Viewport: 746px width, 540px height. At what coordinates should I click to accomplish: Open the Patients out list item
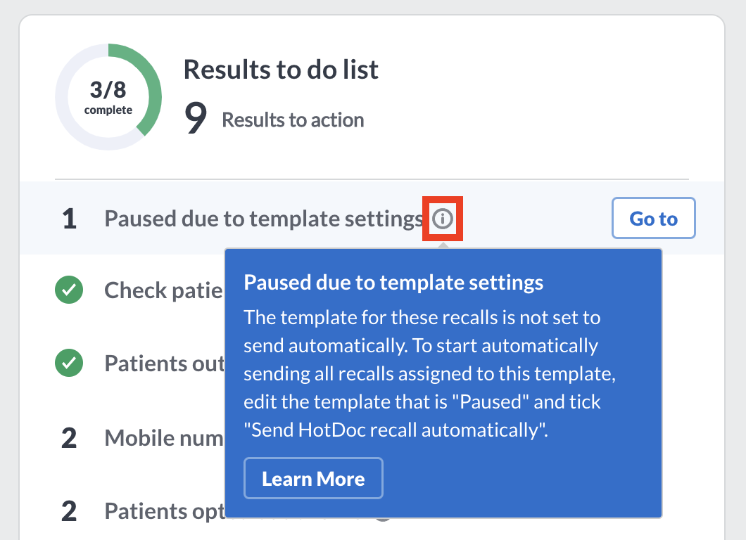(x=164, y=364)
